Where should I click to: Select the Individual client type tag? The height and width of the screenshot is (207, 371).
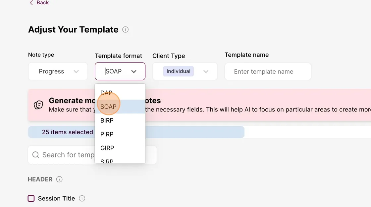(x=179, y=71)
